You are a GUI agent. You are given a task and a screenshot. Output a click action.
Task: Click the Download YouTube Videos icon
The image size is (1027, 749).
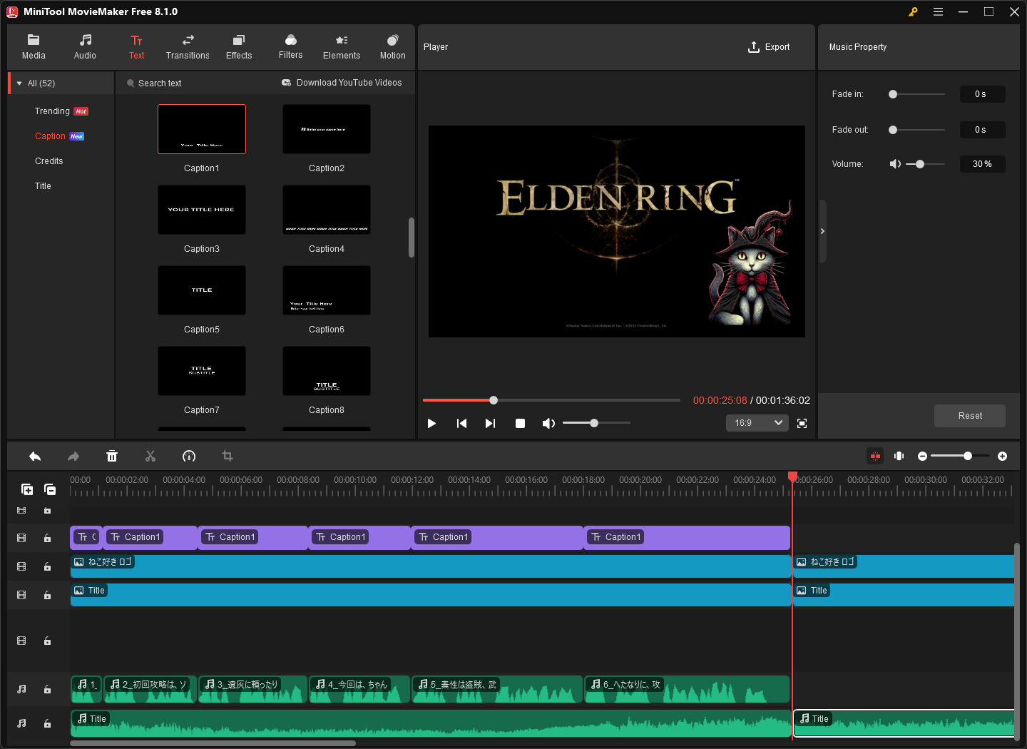[286, 83]
